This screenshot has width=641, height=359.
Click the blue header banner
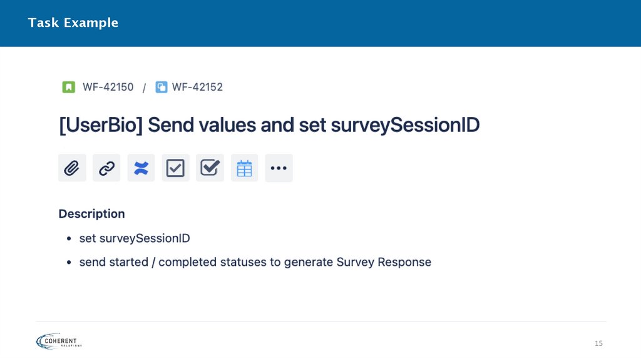coord(376,23)
